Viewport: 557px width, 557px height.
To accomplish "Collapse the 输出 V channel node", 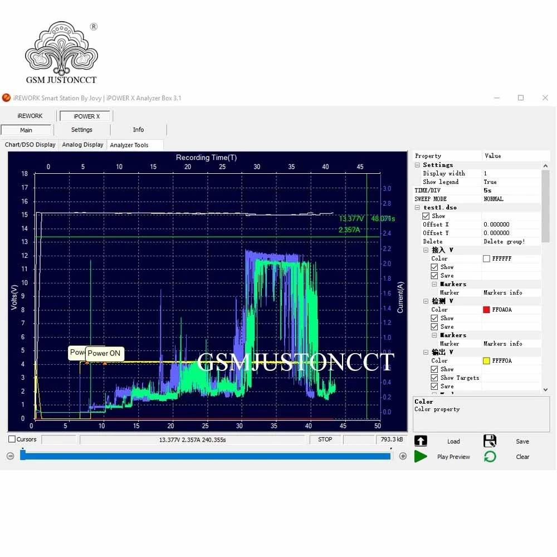I will (x=426, y=353).
